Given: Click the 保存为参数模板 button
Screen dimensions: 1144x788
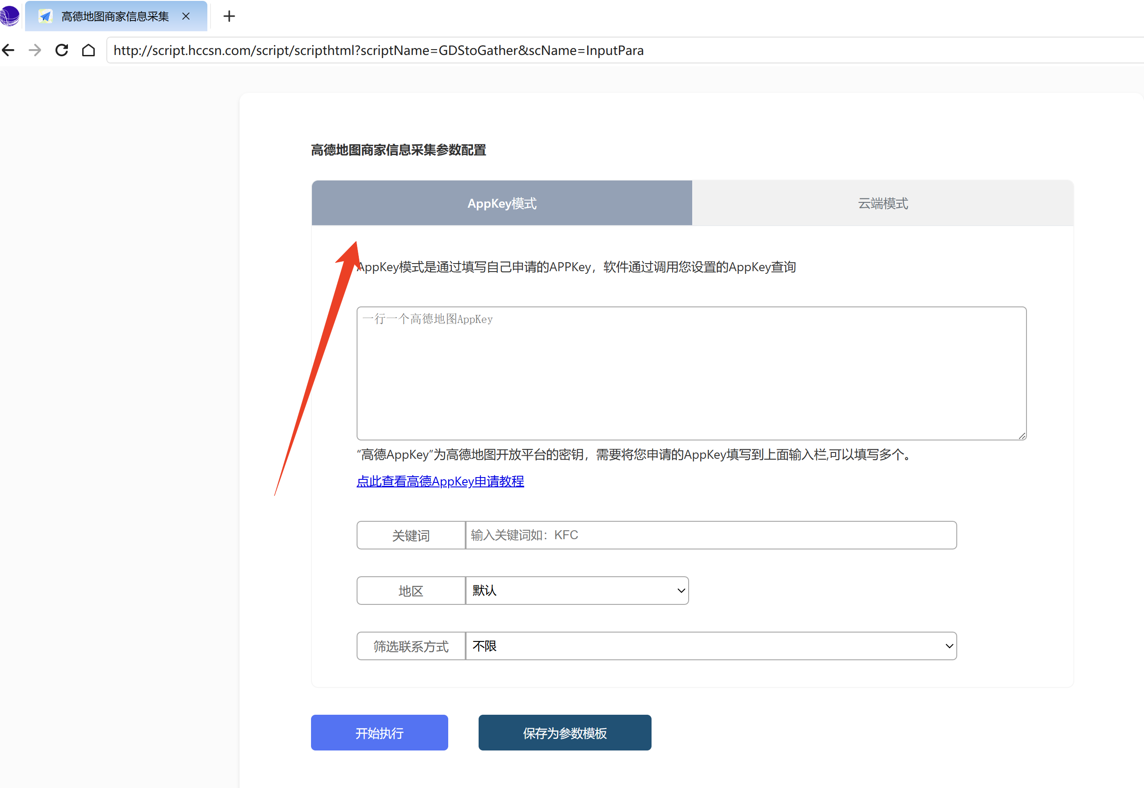Looking at the screenshot, I should pos(564,732).
